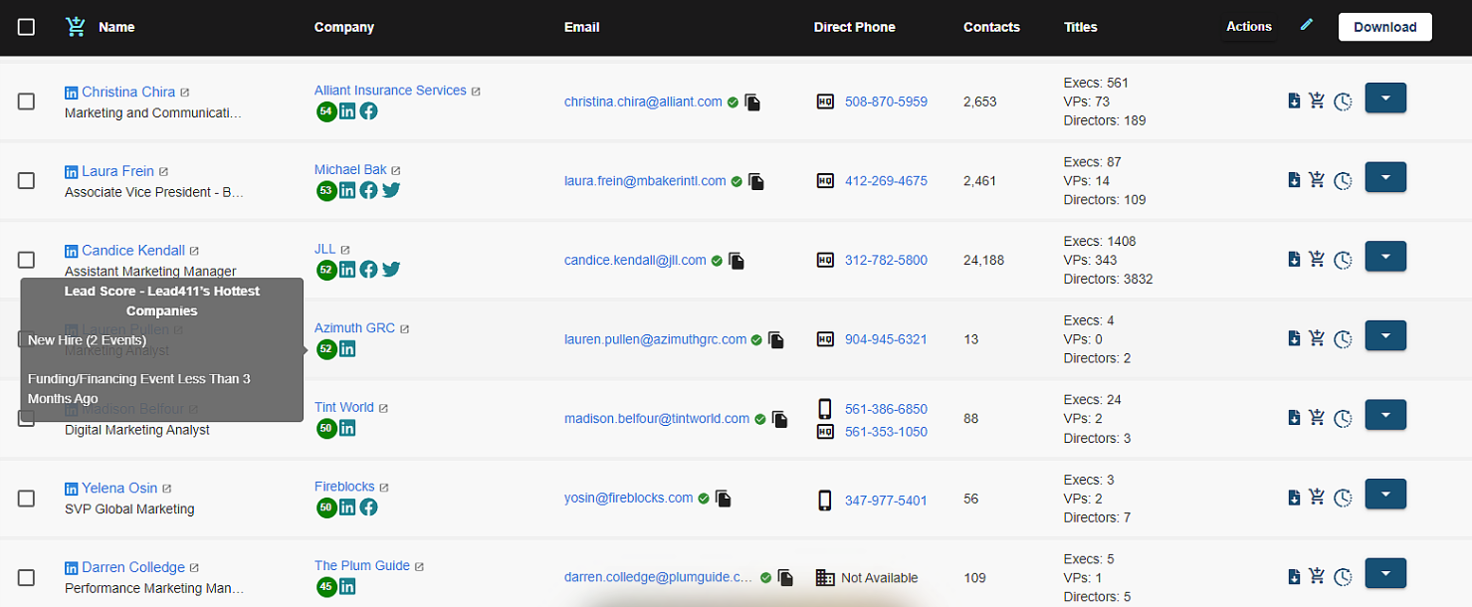Screen dimensions: 1472x607
Task: Click Alliant Insurance lead score 54 badge
Action: coord(325,111)
